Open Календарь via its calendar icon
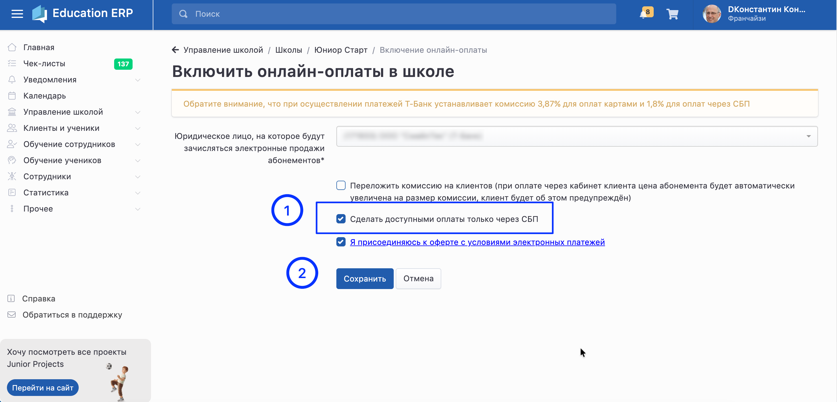The height and width of the screenshot is (402, 837). click(x=12, y=96)
